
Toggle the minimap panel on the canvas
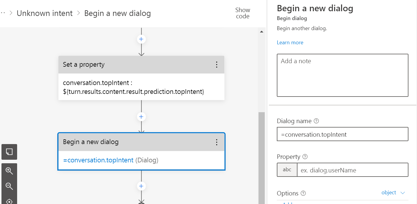(9, 152)
